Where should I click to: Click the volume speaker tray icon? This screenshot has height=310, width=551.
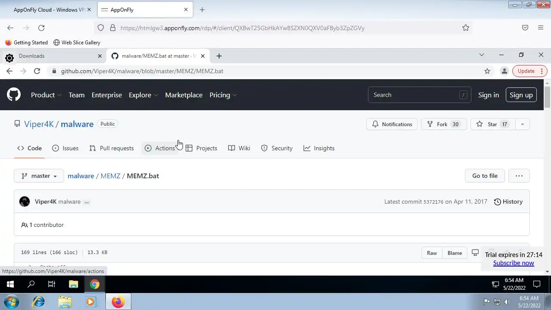pyautogui.click(x=508, y=302)
